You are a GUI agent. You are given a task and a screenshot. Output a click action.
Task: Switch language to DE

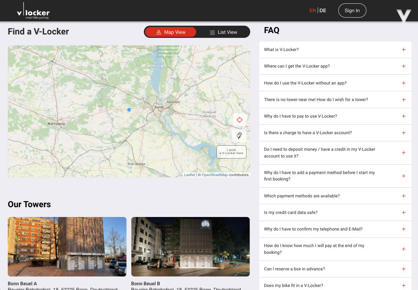(x=323, y=10)
